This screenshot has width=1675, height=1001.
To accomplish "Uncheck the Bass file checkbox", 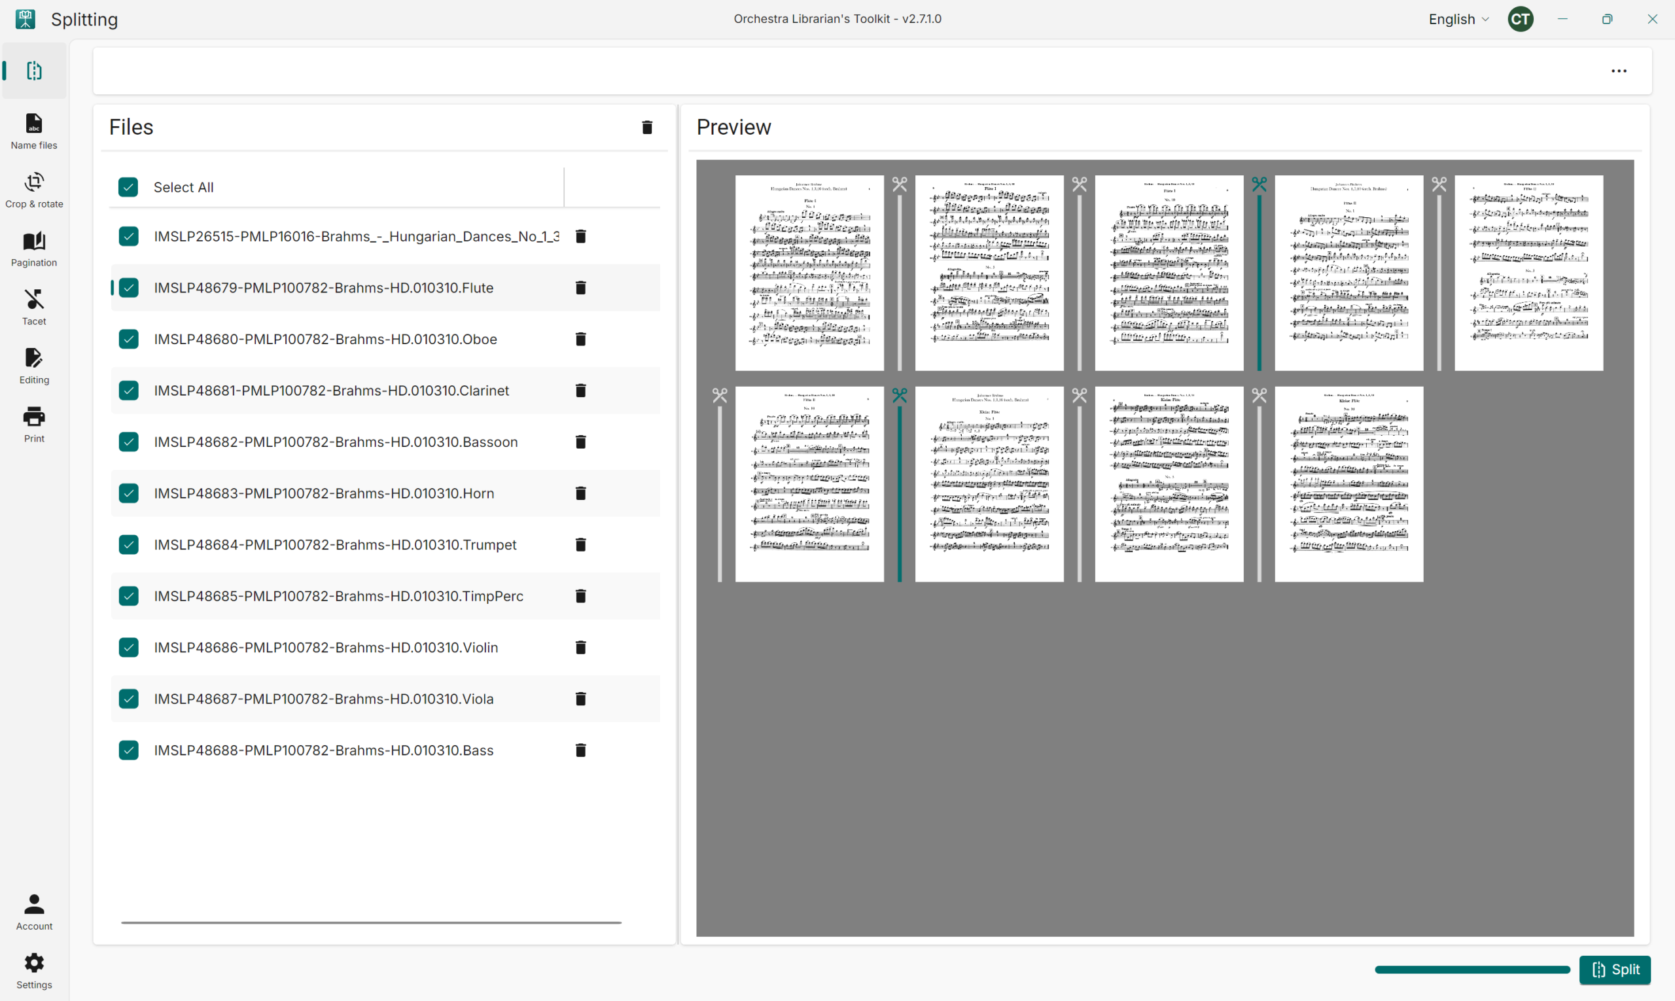I will [x=128, y=750].
